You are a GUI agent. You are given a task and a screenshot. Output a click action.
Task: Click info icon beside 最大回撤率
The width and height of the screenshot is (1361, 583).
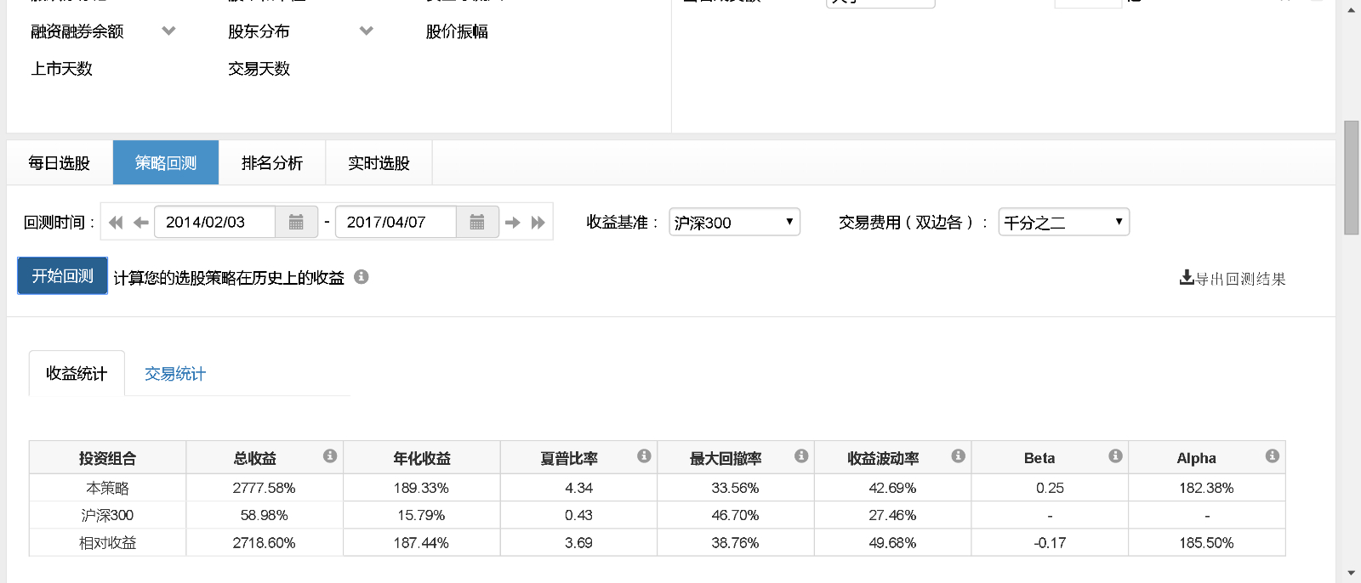[801, 456]
